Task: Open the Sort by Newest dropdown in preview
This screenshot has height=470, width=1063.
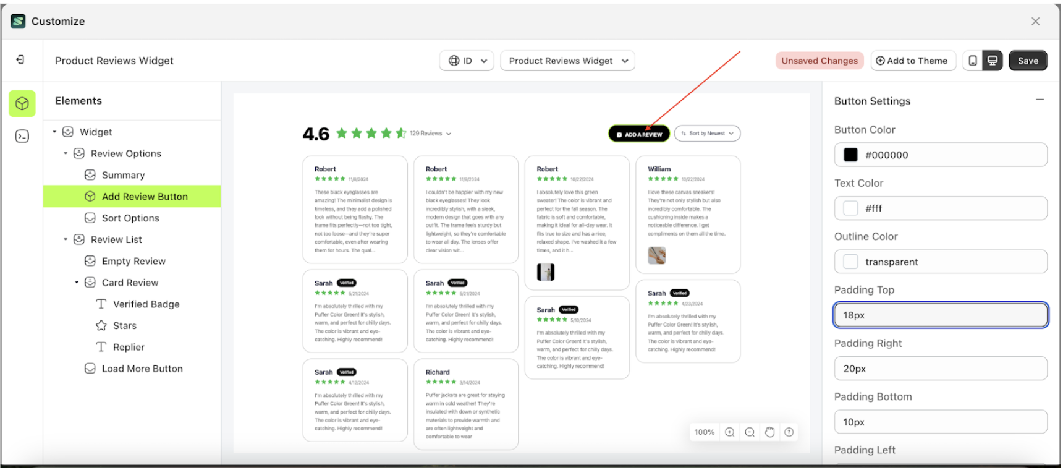Action: coord(707,134)
